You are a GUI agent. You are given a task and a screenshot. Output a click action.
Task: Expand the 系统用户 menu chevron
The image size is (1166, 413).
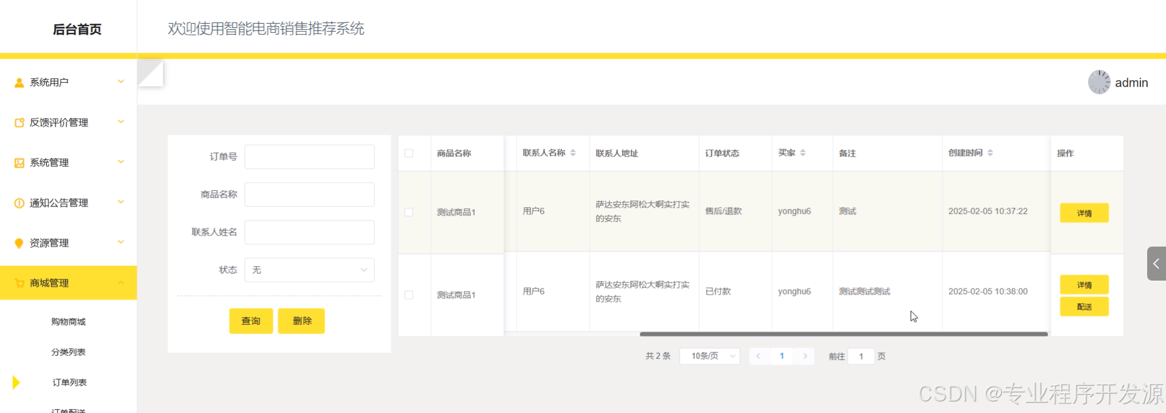click(121, 81)
